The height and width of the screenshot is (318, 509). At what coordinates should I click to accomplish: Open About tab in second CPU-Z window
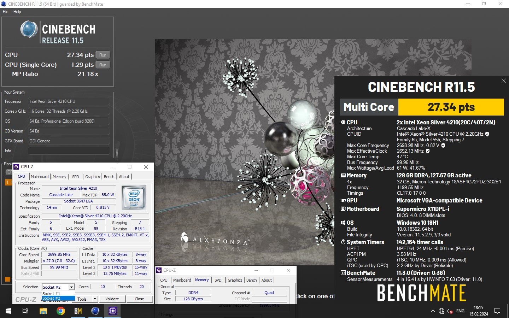267,280
